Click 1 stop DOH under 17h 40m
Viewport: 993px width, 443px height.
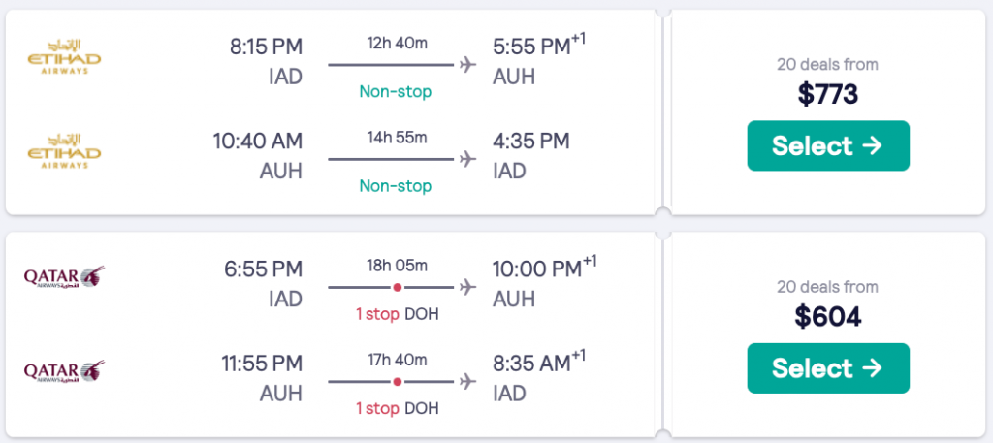[396, 408]
